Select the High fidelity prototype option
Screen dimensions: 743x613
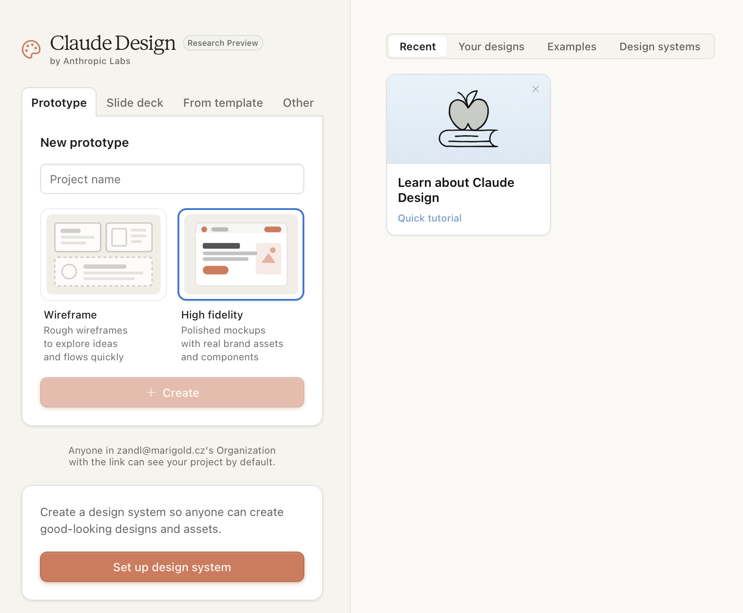[241, 254]
